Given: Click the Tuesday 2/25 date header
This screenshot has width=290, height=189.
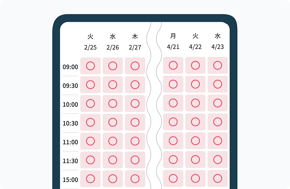Looking at the screenshot, I should coord(90,42).
